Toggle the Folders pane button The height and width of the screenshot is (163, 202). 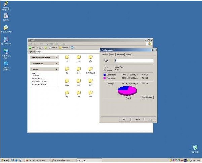click(x=64, y=48)
